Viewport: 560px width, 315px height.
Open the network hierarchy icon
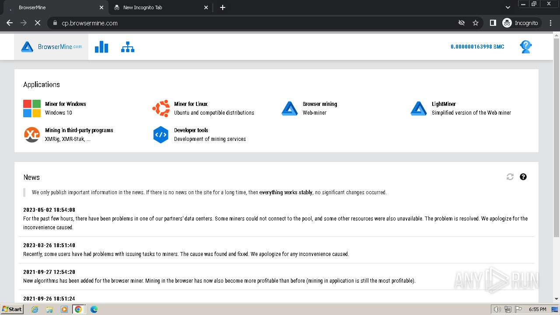128,47
